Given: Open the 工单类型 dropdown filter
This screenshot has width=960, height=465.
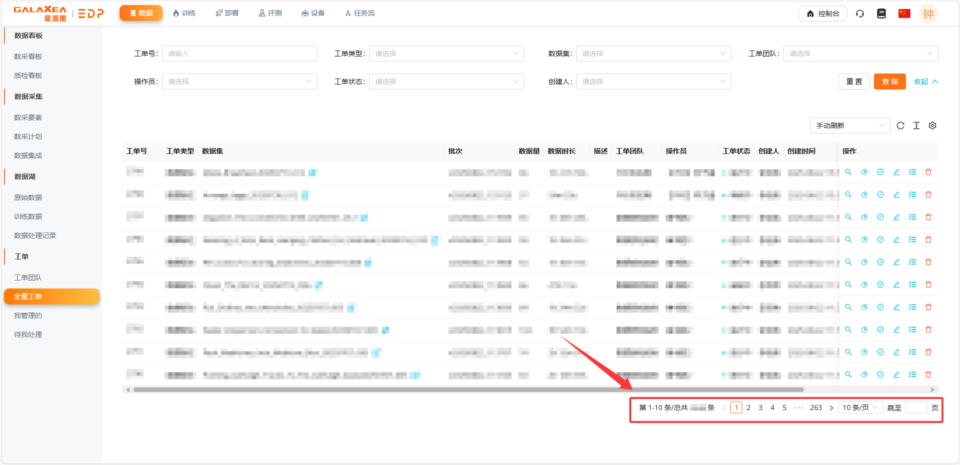Looking at the screenshot, I should tap(446, 53).
